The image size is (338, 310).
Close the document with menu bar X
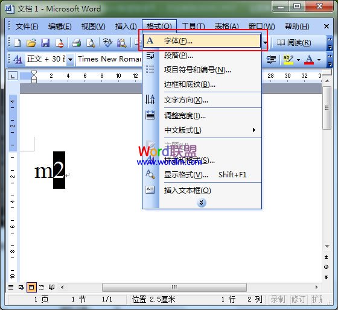tap(327, 27)
